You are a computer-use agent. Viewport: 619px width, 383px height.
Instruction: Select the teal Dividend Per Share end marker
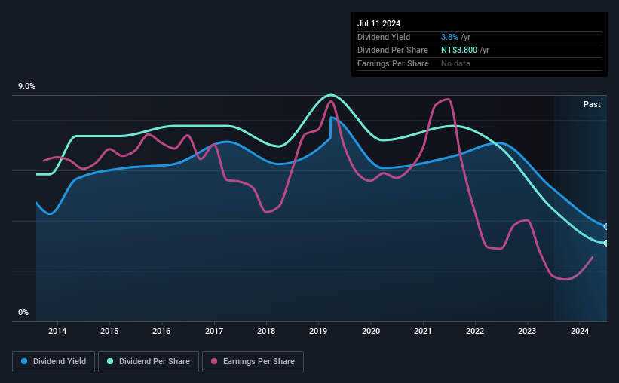(x=606, y=243)
